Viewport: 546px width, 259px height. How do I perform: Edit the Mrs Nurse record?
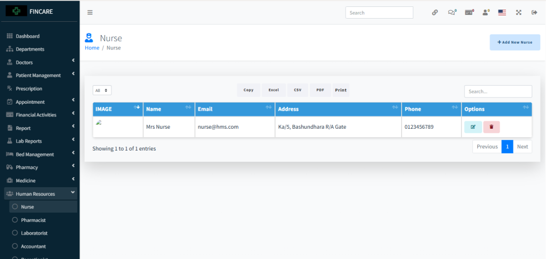pyautogui.click(x=473, y=127)
